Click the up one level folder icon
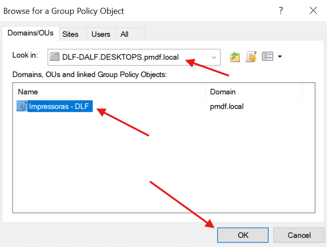 pos(235,57)
